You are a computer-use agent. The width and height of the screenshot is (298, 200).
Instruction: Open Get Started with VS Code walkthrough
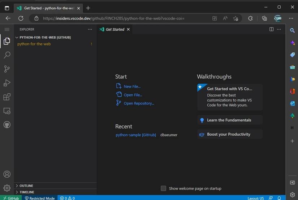point(230,97)
